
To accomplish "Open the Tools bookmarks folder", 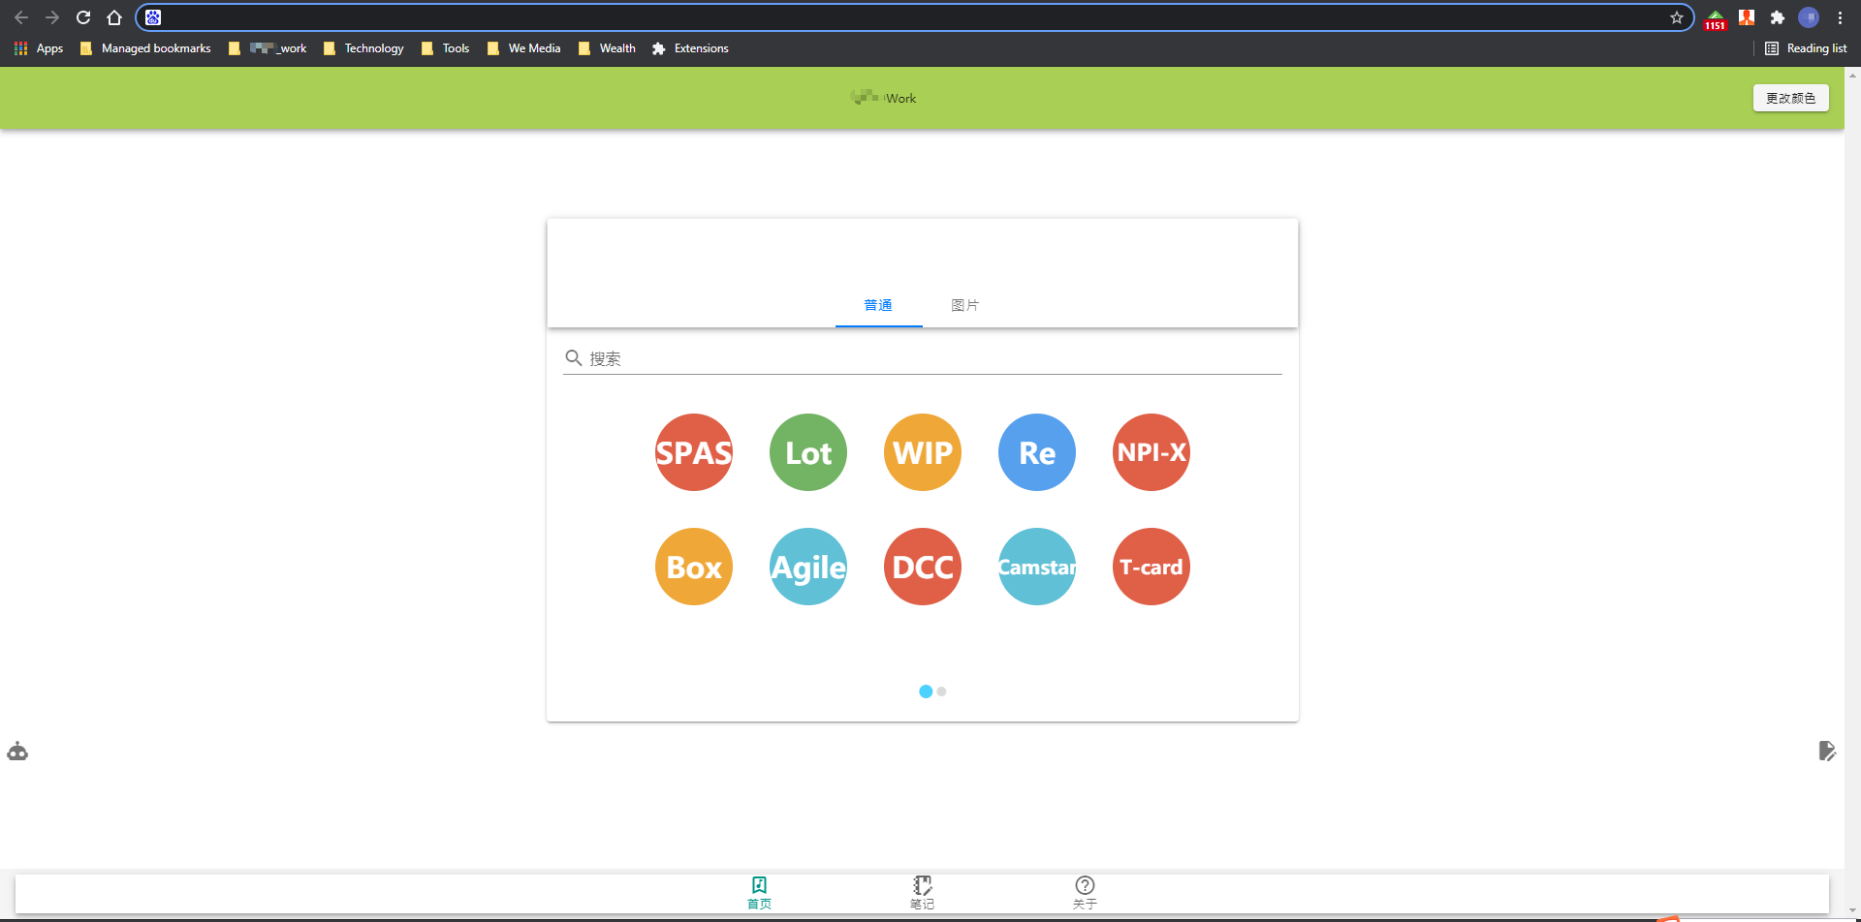I will (446, 48).
